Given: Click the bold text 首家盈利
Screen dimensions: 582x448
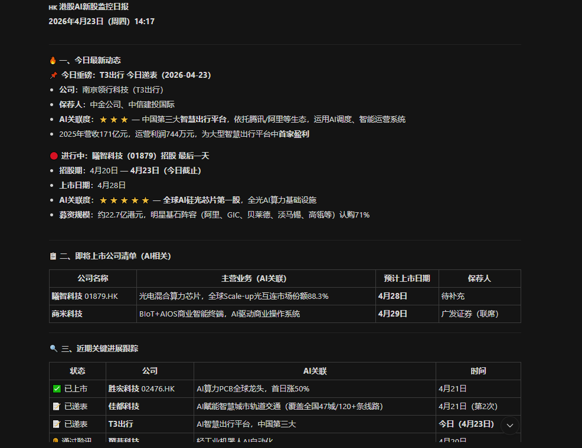Looking at the screenshot, I should pyautogui.click(x=294, y=134).
